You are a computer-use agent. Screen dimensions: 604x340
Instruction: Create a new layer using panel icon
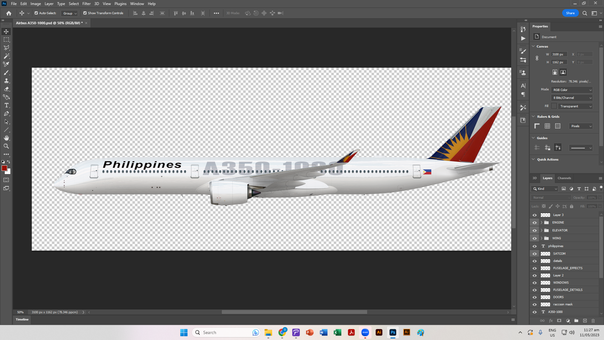point(585,321)
